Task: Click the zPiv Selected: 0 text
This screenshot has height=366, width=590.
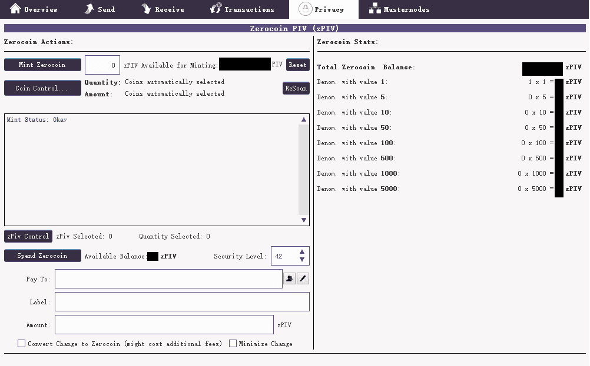Action: 84,236
